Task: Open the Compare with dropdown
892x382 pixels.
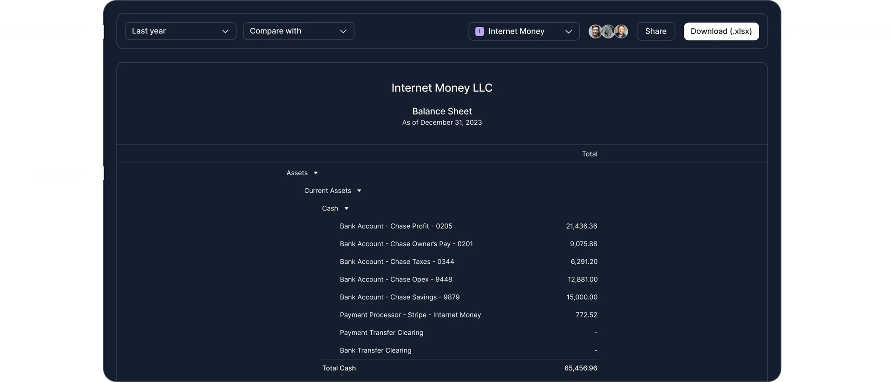Action: (299, 31)
